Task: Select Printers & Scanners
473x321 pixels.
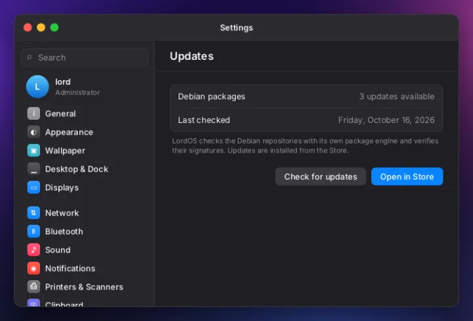Action: tap(85, 287)
